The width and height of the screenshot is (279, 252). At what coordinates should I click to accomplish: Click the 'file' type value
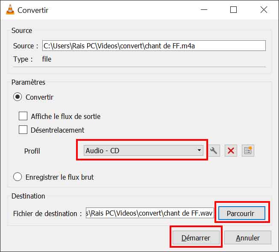click(47, 59)
